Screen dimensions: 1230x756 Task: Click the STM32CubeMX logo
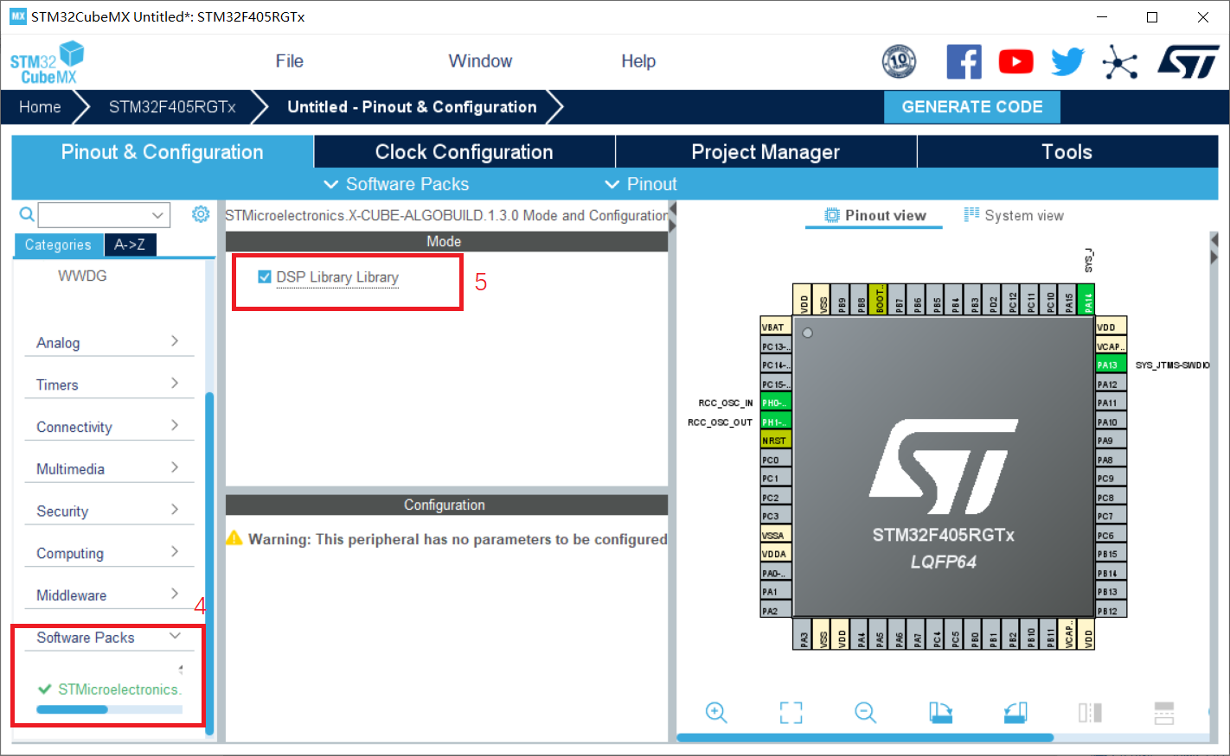tap(47, 61)
